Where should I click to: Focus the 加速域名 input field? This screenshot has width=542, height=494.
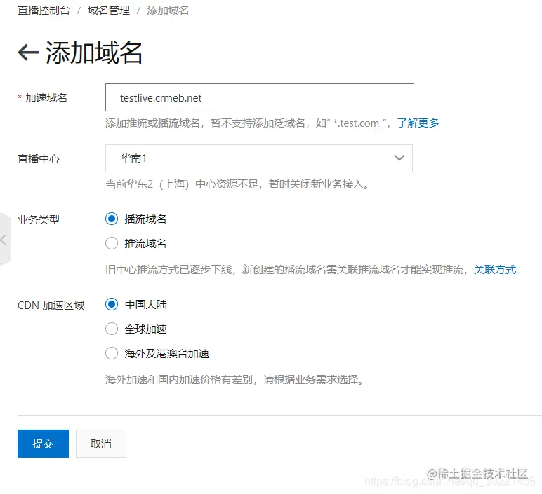[260, 97]
